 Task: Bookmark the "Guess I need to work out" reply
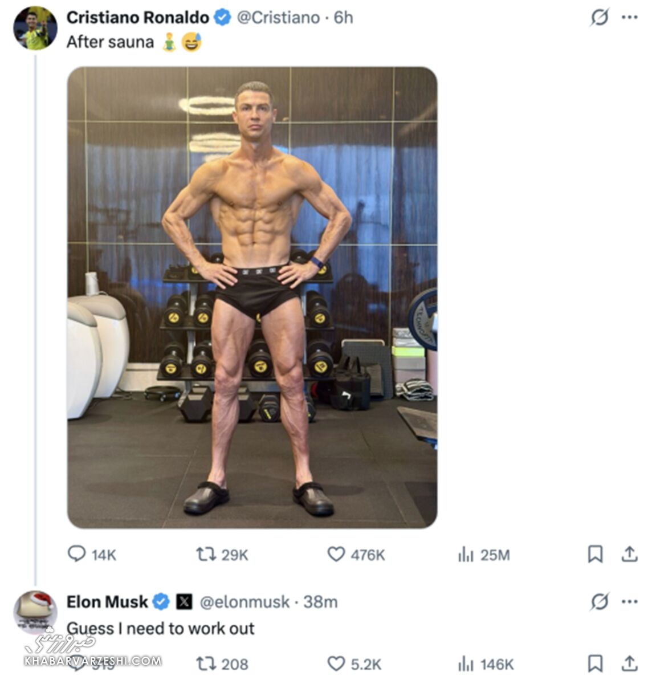595,663
